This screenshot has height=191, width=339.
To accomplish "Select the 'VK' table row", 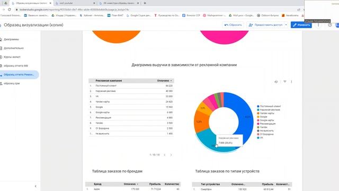I will click(131, 97).
